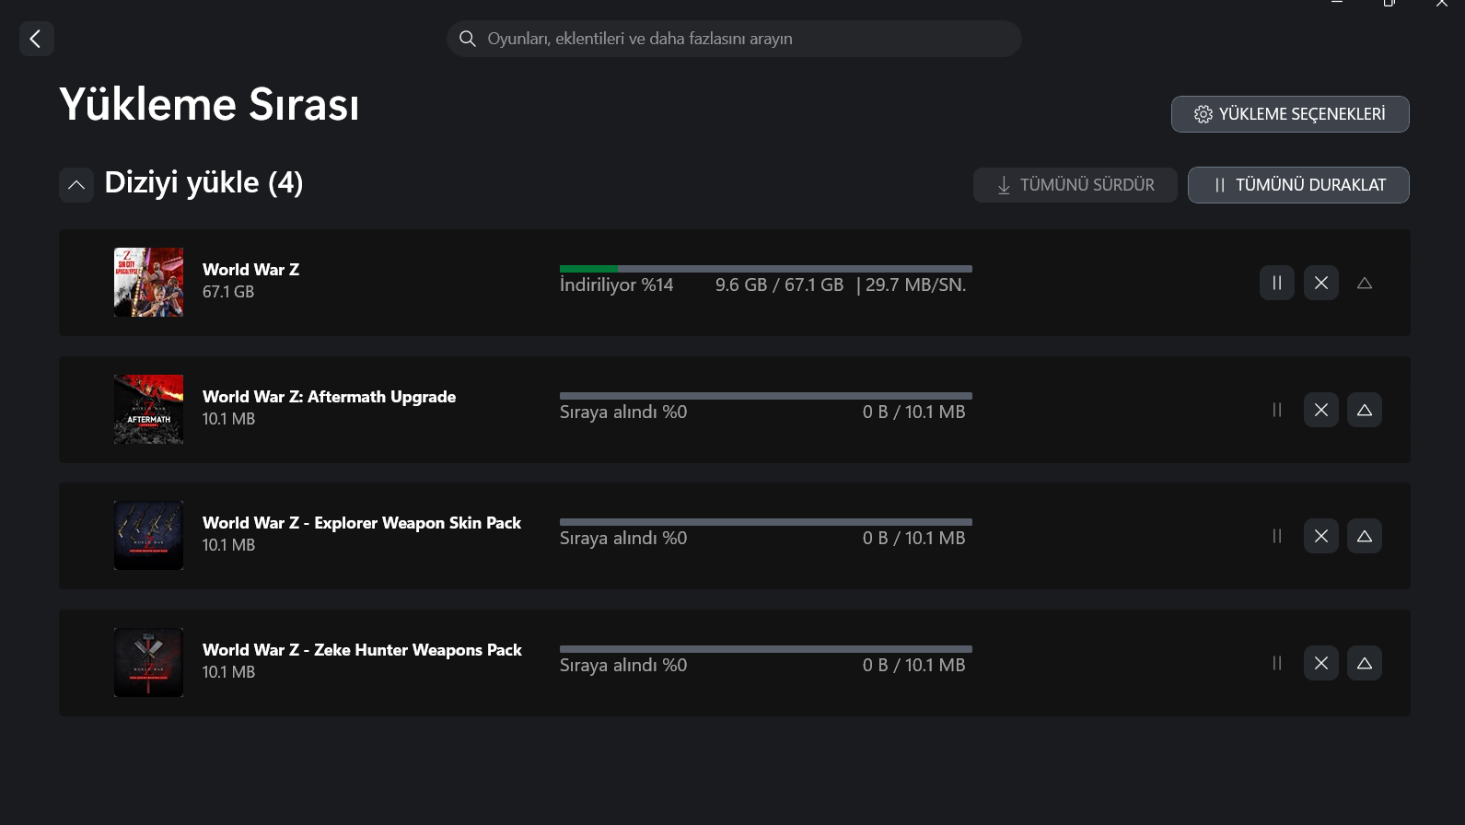
Task: Click the İndiriliyor %14 status text
Action: point(617,285)
